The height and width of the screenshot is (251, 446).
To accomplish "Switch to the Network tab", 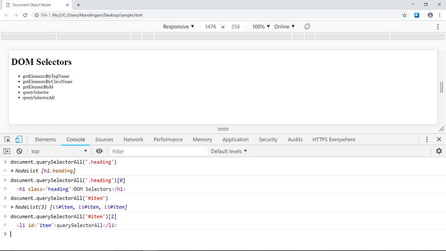I will pyautogui.click(x=133, y=140).
